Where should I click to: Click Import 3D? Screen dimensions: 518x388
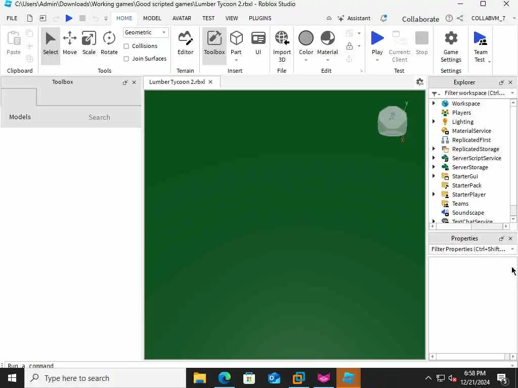282,46
